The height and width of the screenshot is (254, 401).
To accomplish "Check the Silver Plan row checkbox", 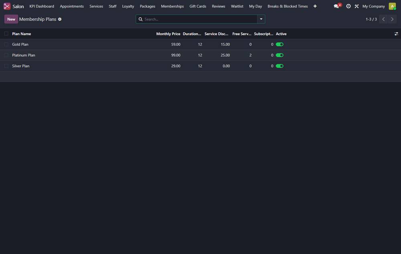I will click(x=6, y=66).
